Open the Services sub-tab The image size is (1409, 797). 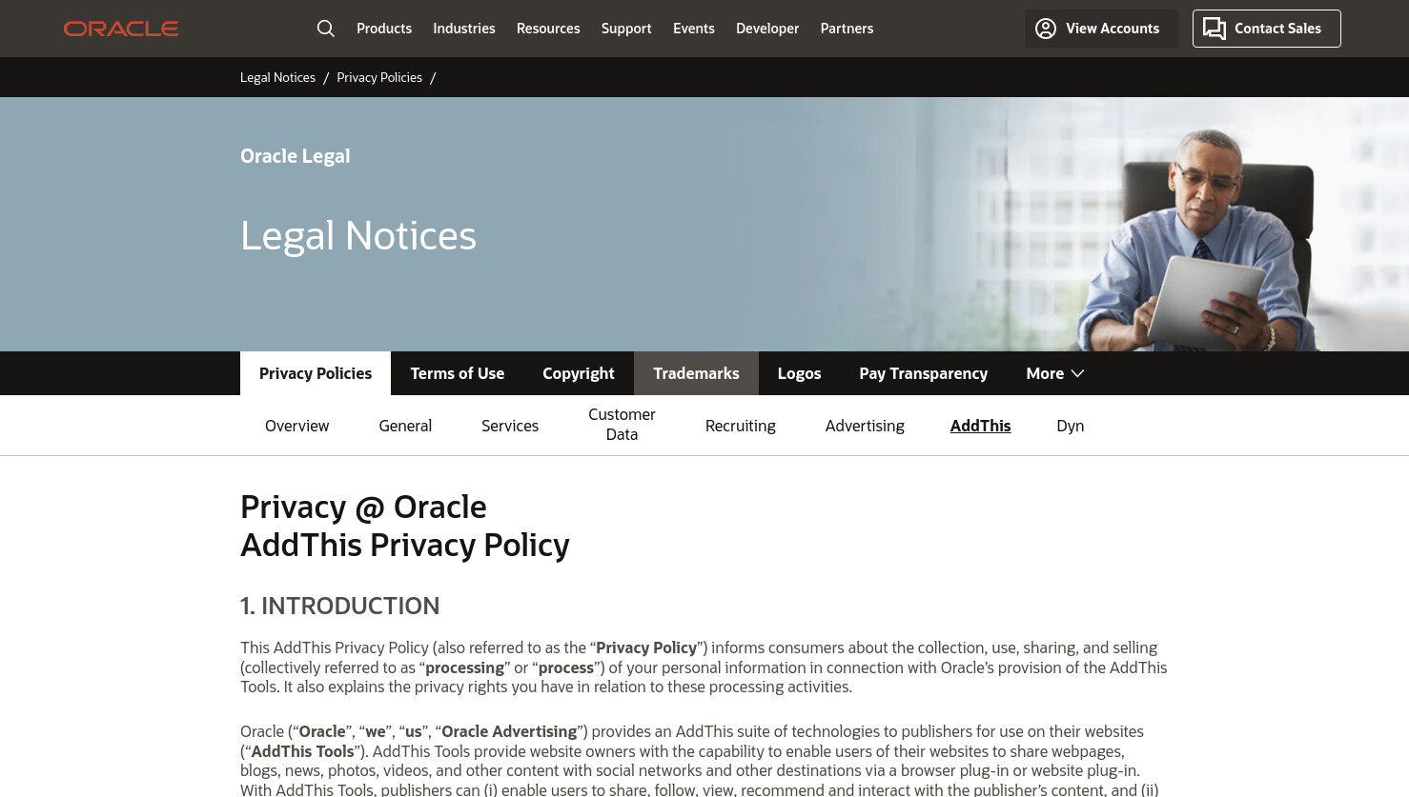coord(510,426)
